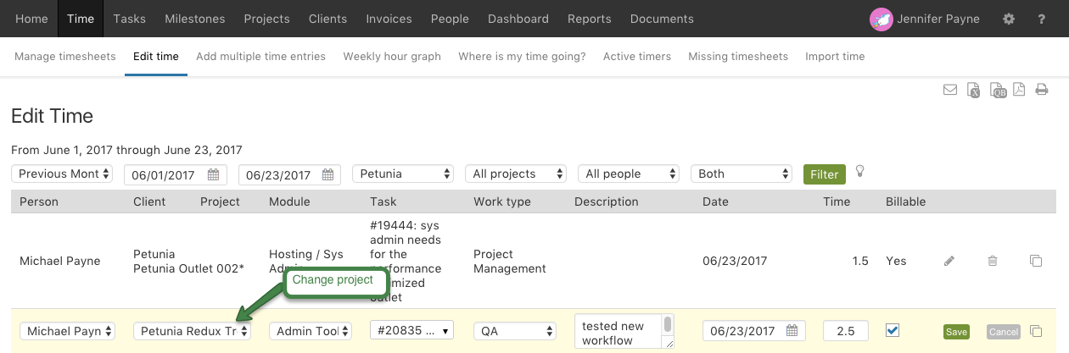1069x353 pixels.
Task: Cancel editing the time entry
Action: coord(1003,332)
